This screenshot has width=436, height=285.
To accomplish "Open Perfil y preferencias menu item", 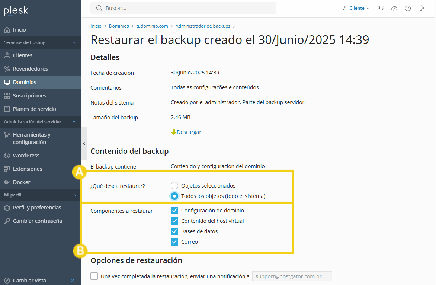I will click(41, 208).
